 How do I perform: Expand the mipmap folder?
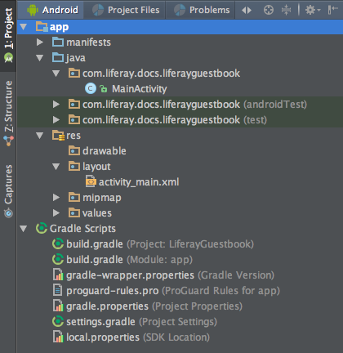pyautogui.click(x=56, y=198)
